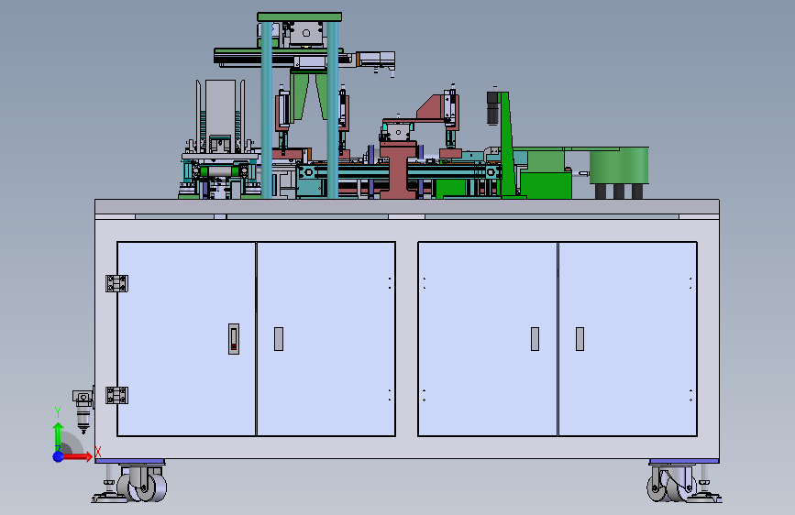Screen dimensions: 795x515
Task: Select the rightmost cabinet door panel
Action: pyautogui.click(x=628, y=339)
